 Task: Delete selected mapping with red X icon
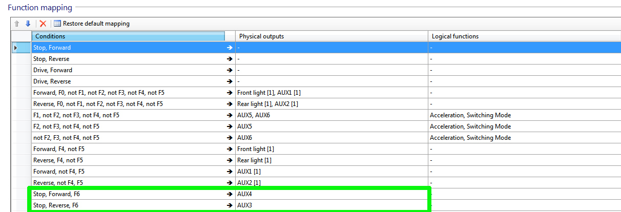[43, 24]
